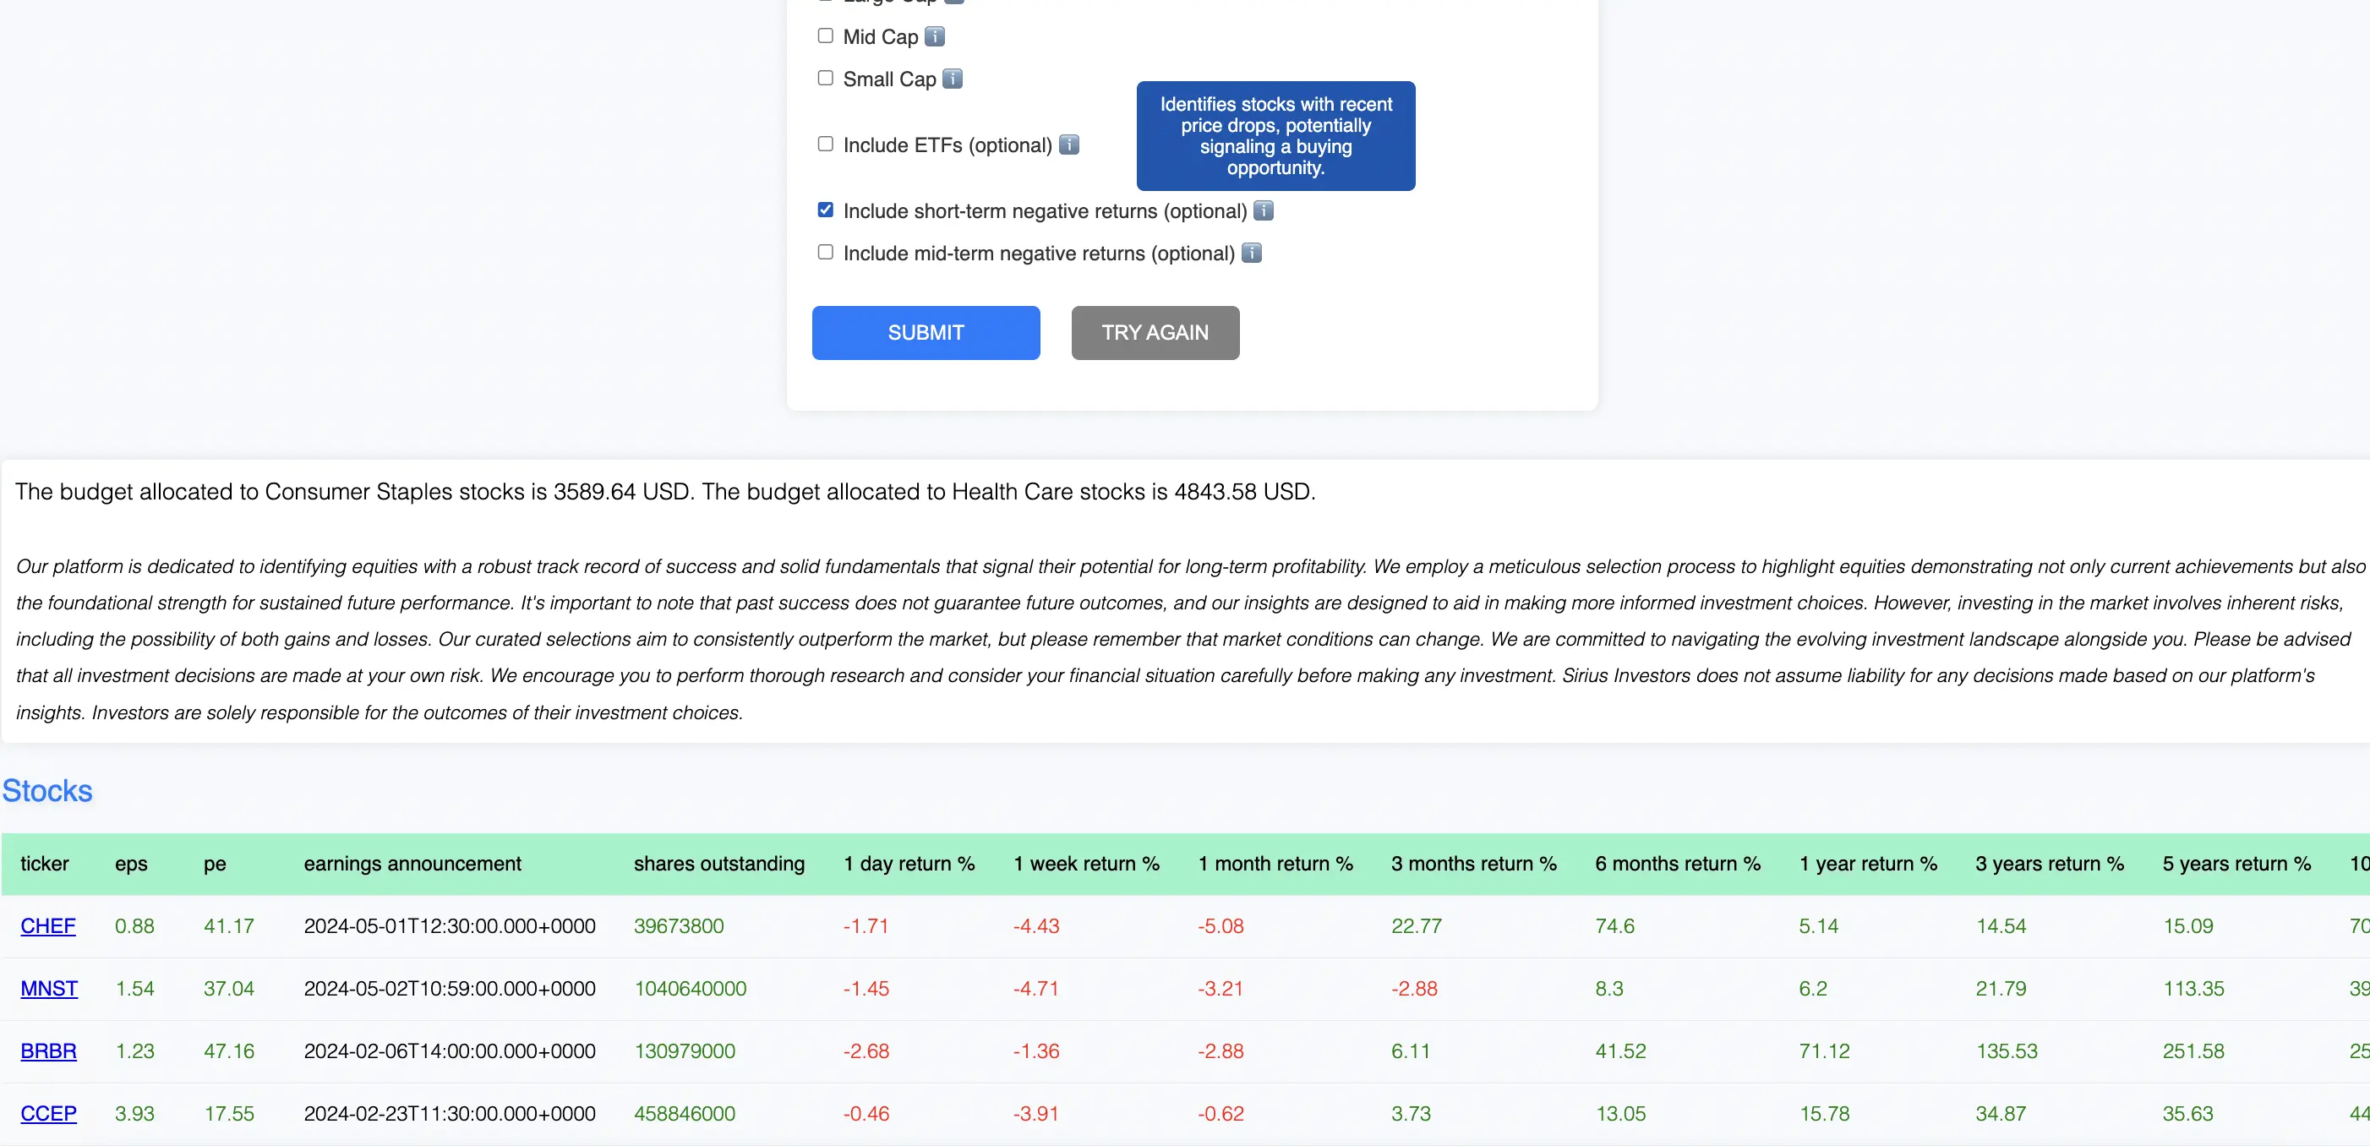Click CCEP's shares outstanding 458846000
The image size is (2370, 1146).
click(685, 1114)
